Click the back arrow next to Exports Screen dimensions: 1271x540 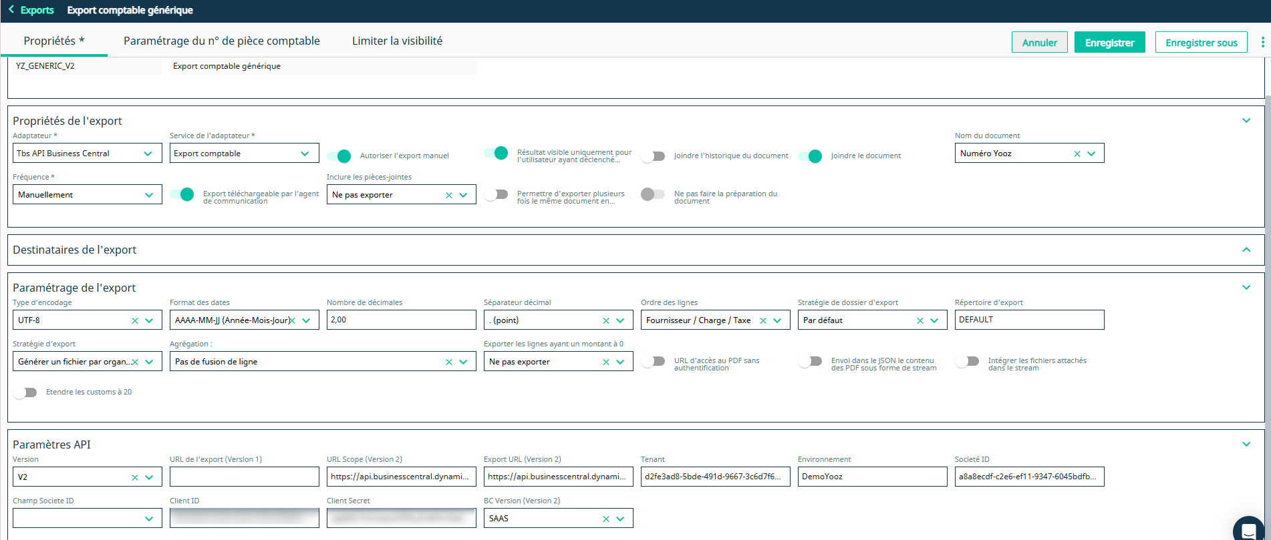(x=11, y=10)
